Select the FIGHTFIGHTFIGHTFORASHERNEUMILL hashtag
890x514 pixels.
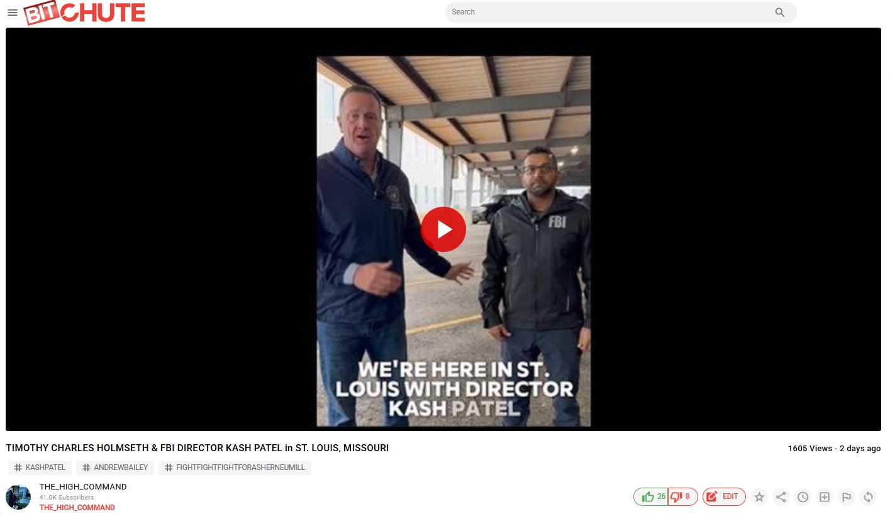tap(235, 468)
